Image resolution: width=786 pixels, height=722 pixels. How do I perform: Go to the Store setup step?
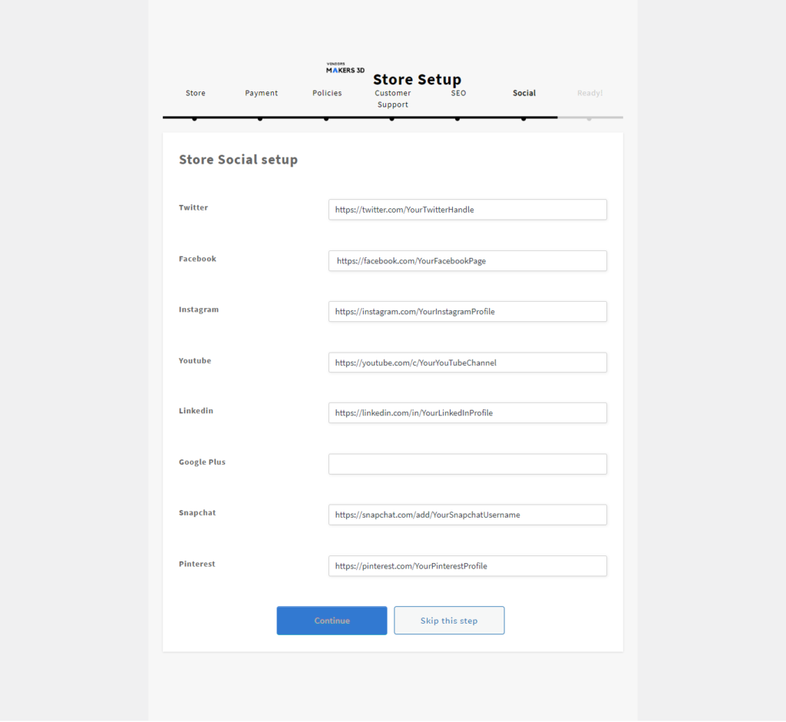pyautogui.click(x=195, y=93)
